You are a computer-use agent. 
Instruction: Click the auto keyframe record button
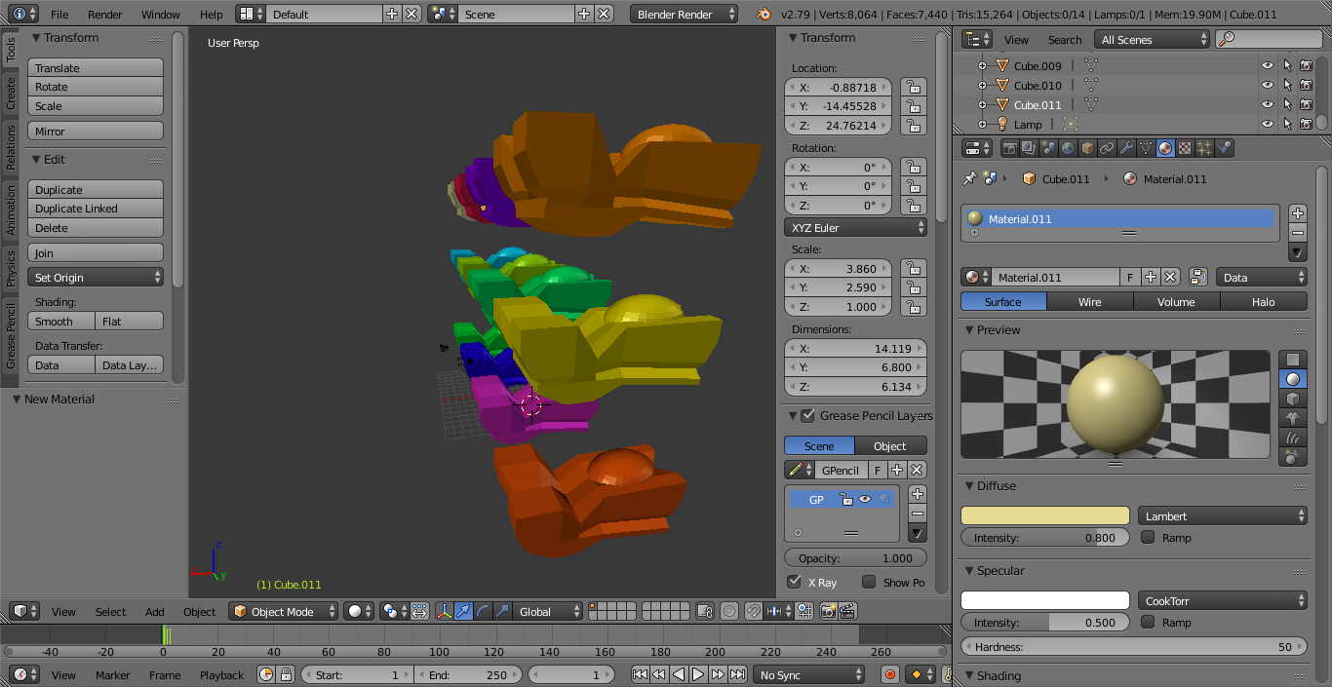(889, 674)
